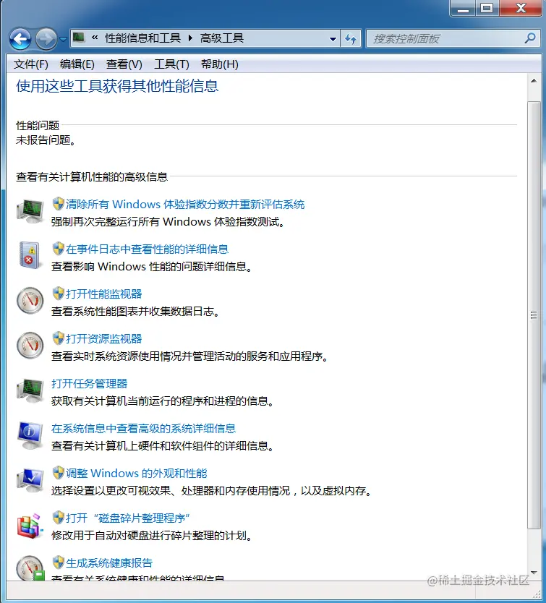Viewport: 546px width, 603px height.
Task: Minimize the window
Action: [x=463, y=8]
